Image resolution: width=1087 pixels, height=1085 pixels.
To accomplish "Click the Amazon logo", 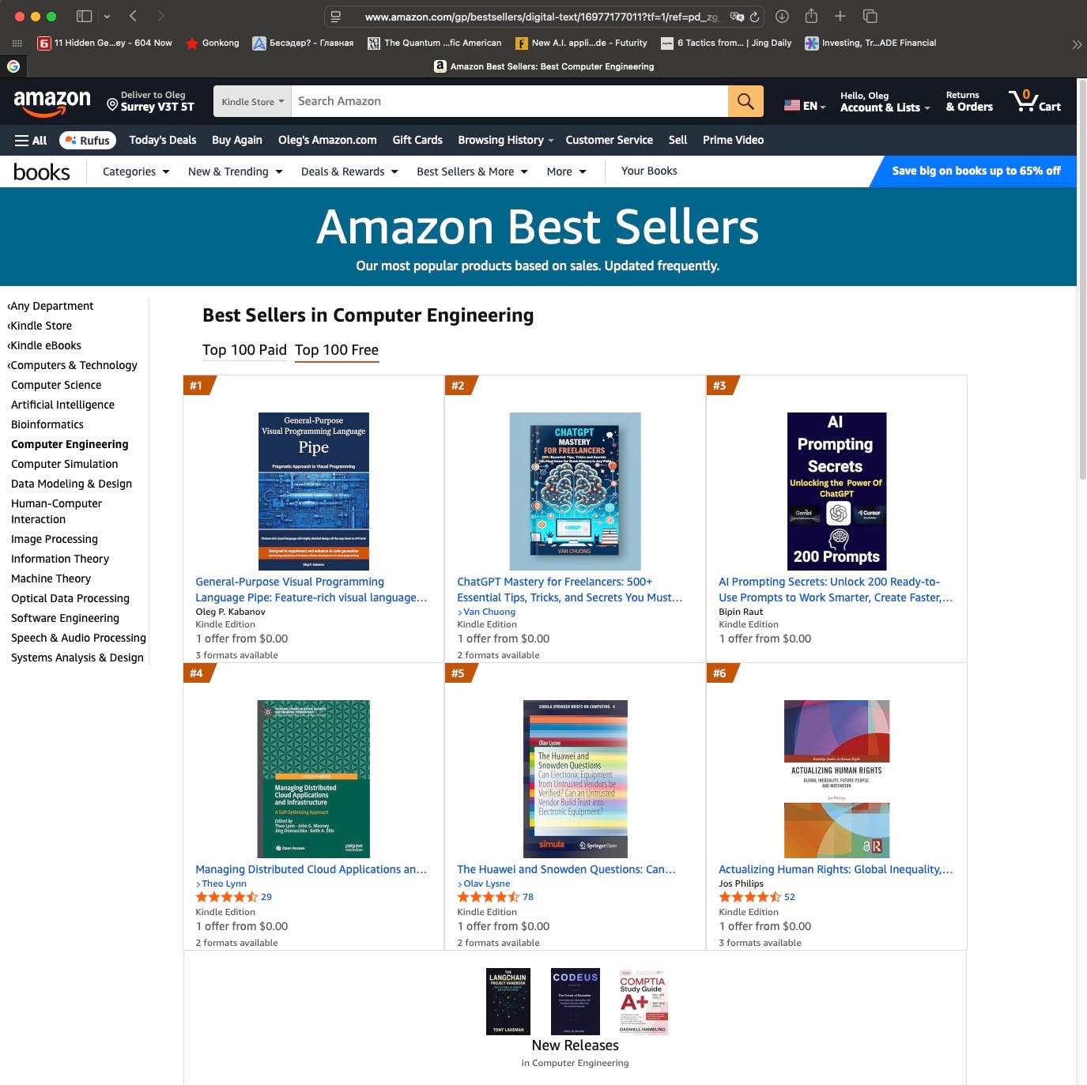I will (x=52, y=101).
